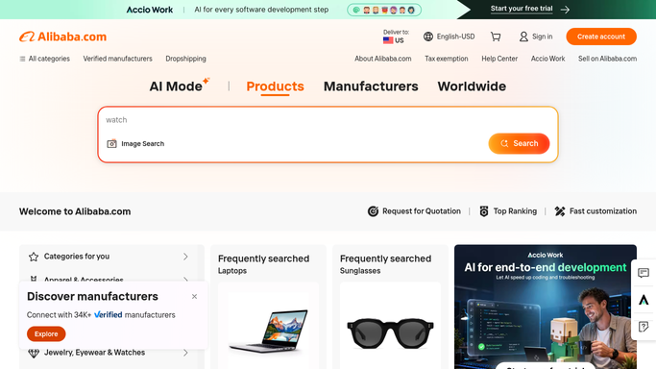This screenshot has width=656, height=369.
Task: Click the Top Ranking medal icon
Action: pyautogui.click(x=484, y=211)
